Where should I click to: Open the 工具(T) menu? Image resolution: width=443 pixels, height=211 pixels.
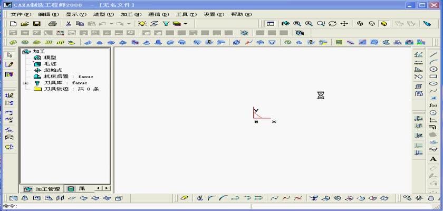(186, 14)
